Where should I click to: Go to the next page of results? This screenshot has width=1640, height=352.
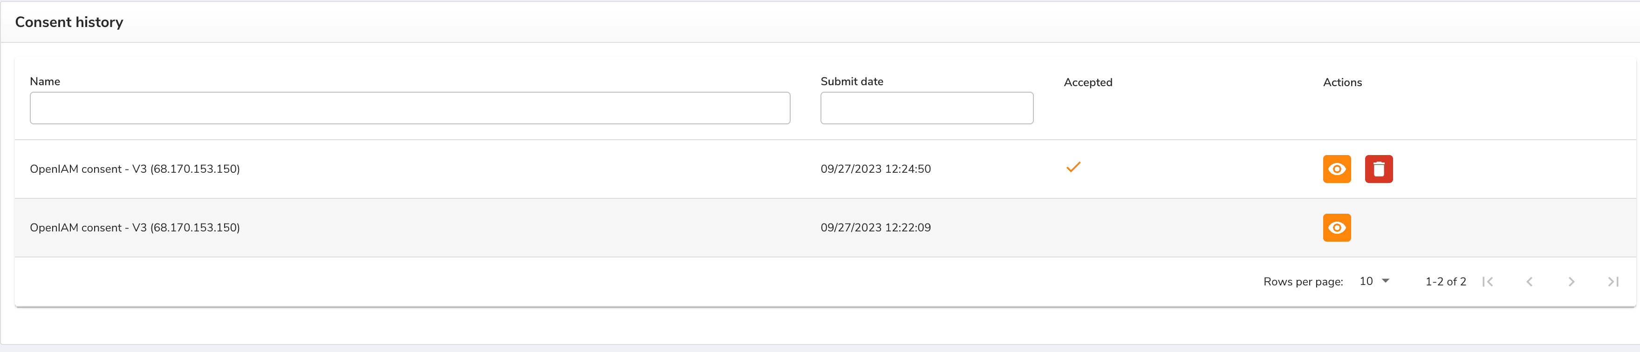[x=1571, y=281]
